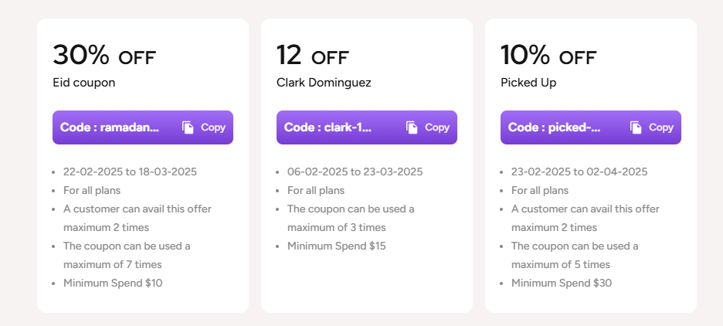723x326 pixels.
Task: Click the 22-02-2025 to 18-03-2025 date range
Action: [131, 171]
